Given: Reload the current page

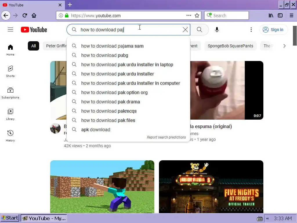Looking at the screenshot, I should [x=25, y=15].
